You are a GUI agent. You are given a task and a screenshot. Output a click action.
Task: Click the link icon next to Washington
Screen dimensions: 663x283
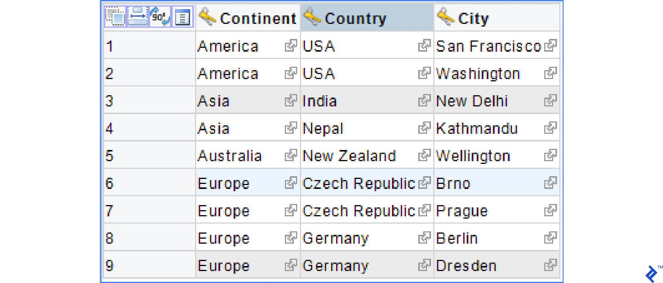point(550,73)
